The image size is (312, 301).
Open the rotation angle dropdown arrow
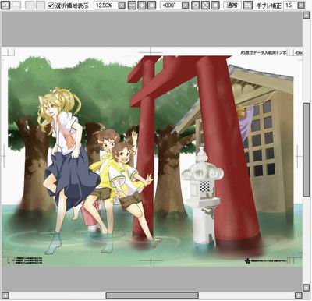click(x=185, y=5)
